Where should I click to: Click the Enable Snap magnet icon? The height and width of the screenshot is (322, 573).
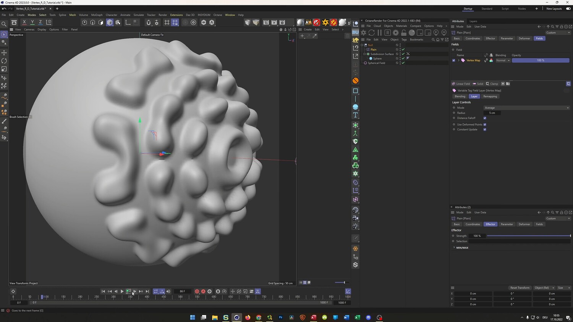pyautogui.click(x=149, y=23)
